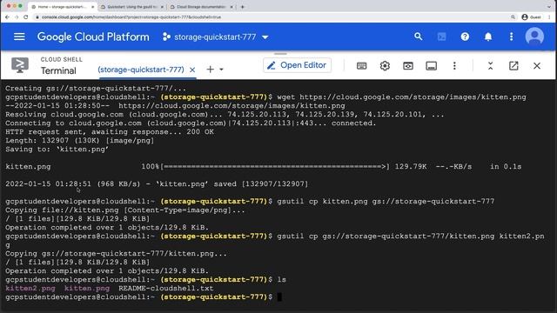Click the terminal prompt cursor on last line
This screenshot has height=313, width=557.
(279, 297)
